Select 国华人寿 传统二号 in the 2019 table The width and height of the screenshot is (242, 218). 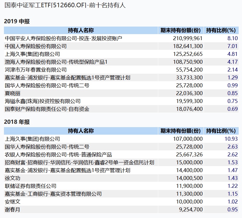pyautogui.click(x=47, y=85)
